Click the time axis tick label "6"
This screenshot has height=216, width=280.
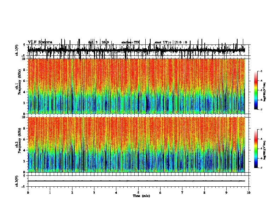[x=160, y=193]
